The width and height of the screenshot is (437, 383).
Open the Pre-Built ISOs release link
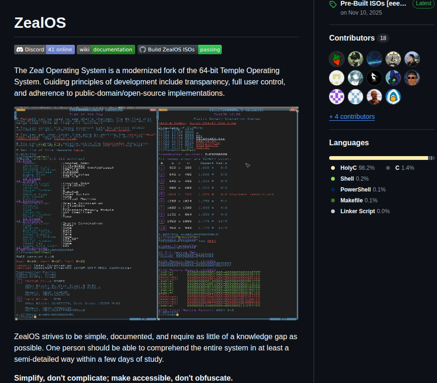(x=373, y=4)
